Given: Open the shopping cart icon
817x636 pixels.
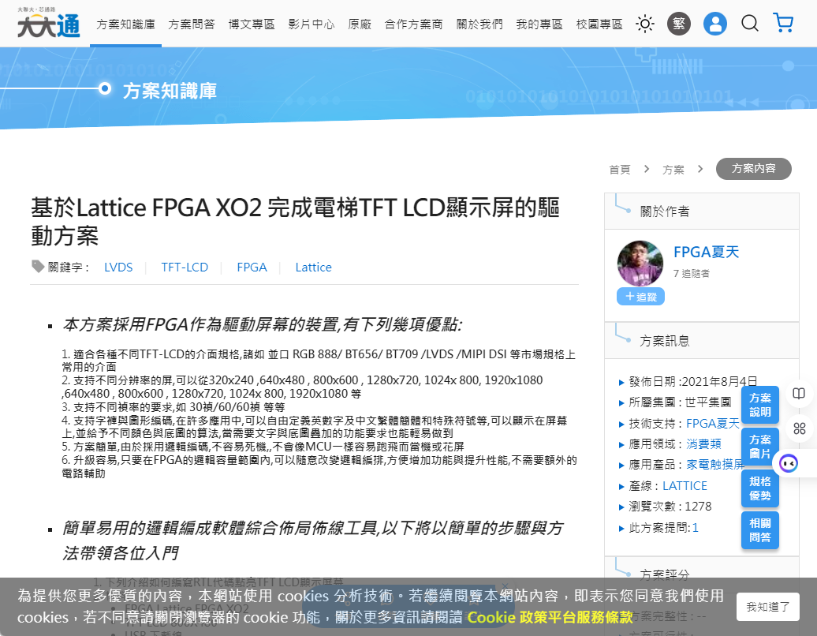Looking at the screenshot, I should coord(784,23).
